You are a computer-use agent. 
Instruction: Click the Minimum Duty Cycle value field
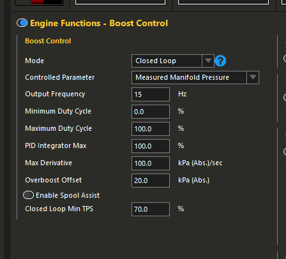point(151,112)
